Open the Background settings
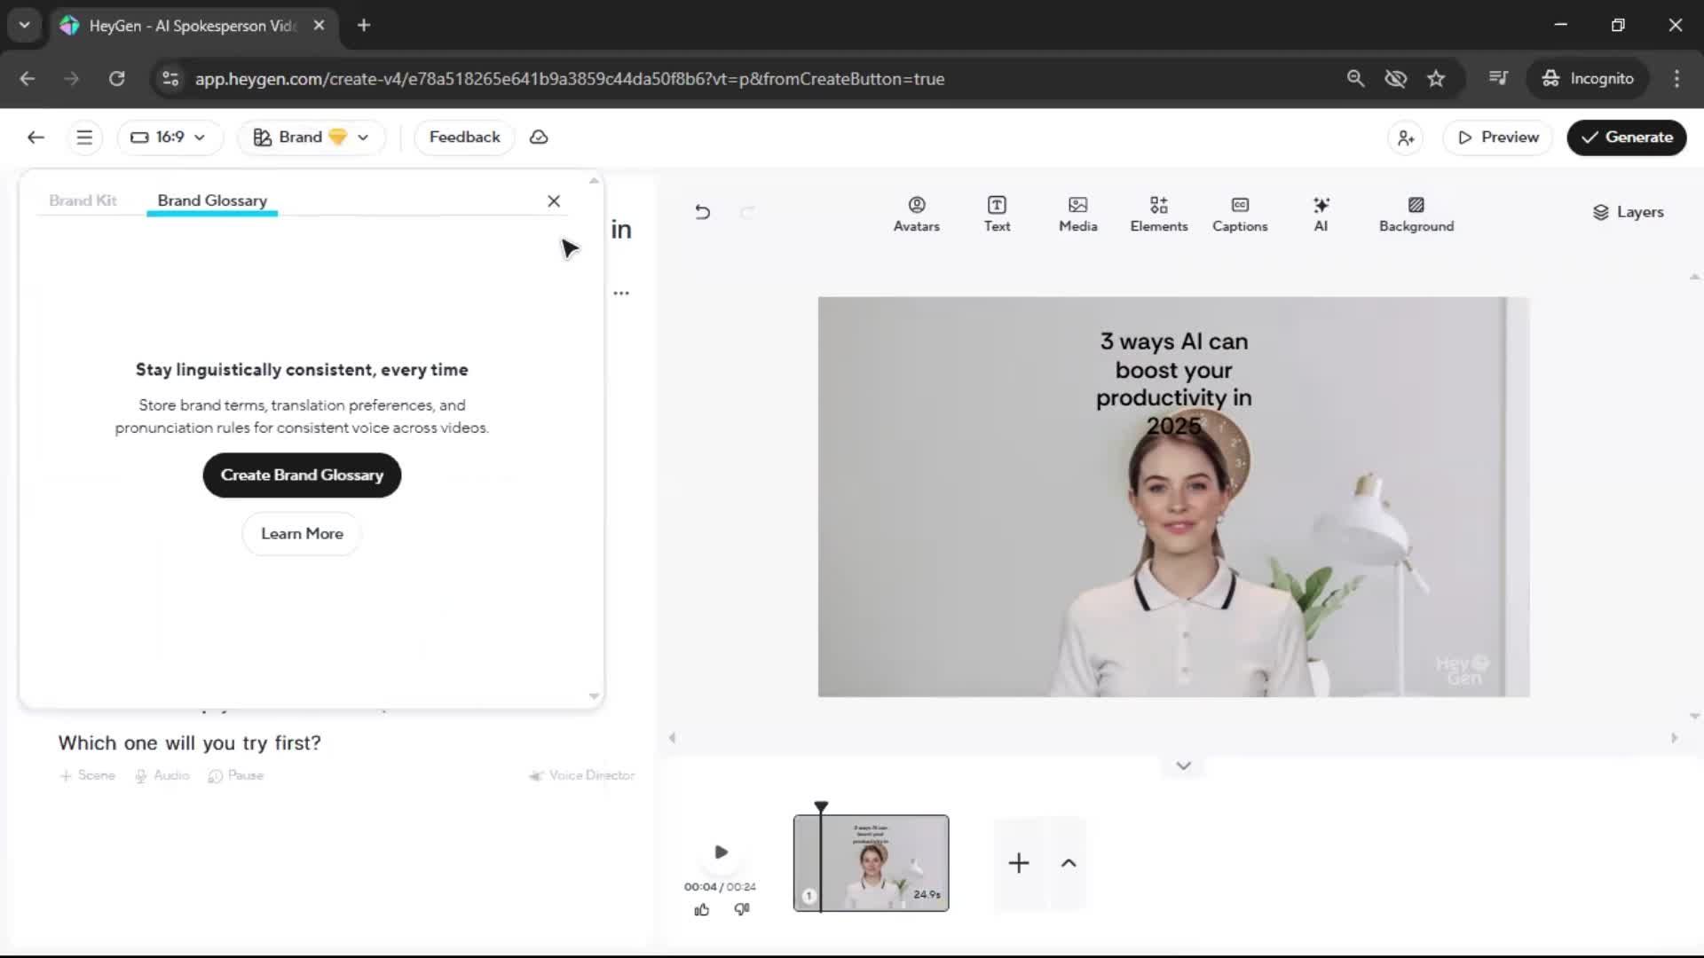 (1416, 214)
